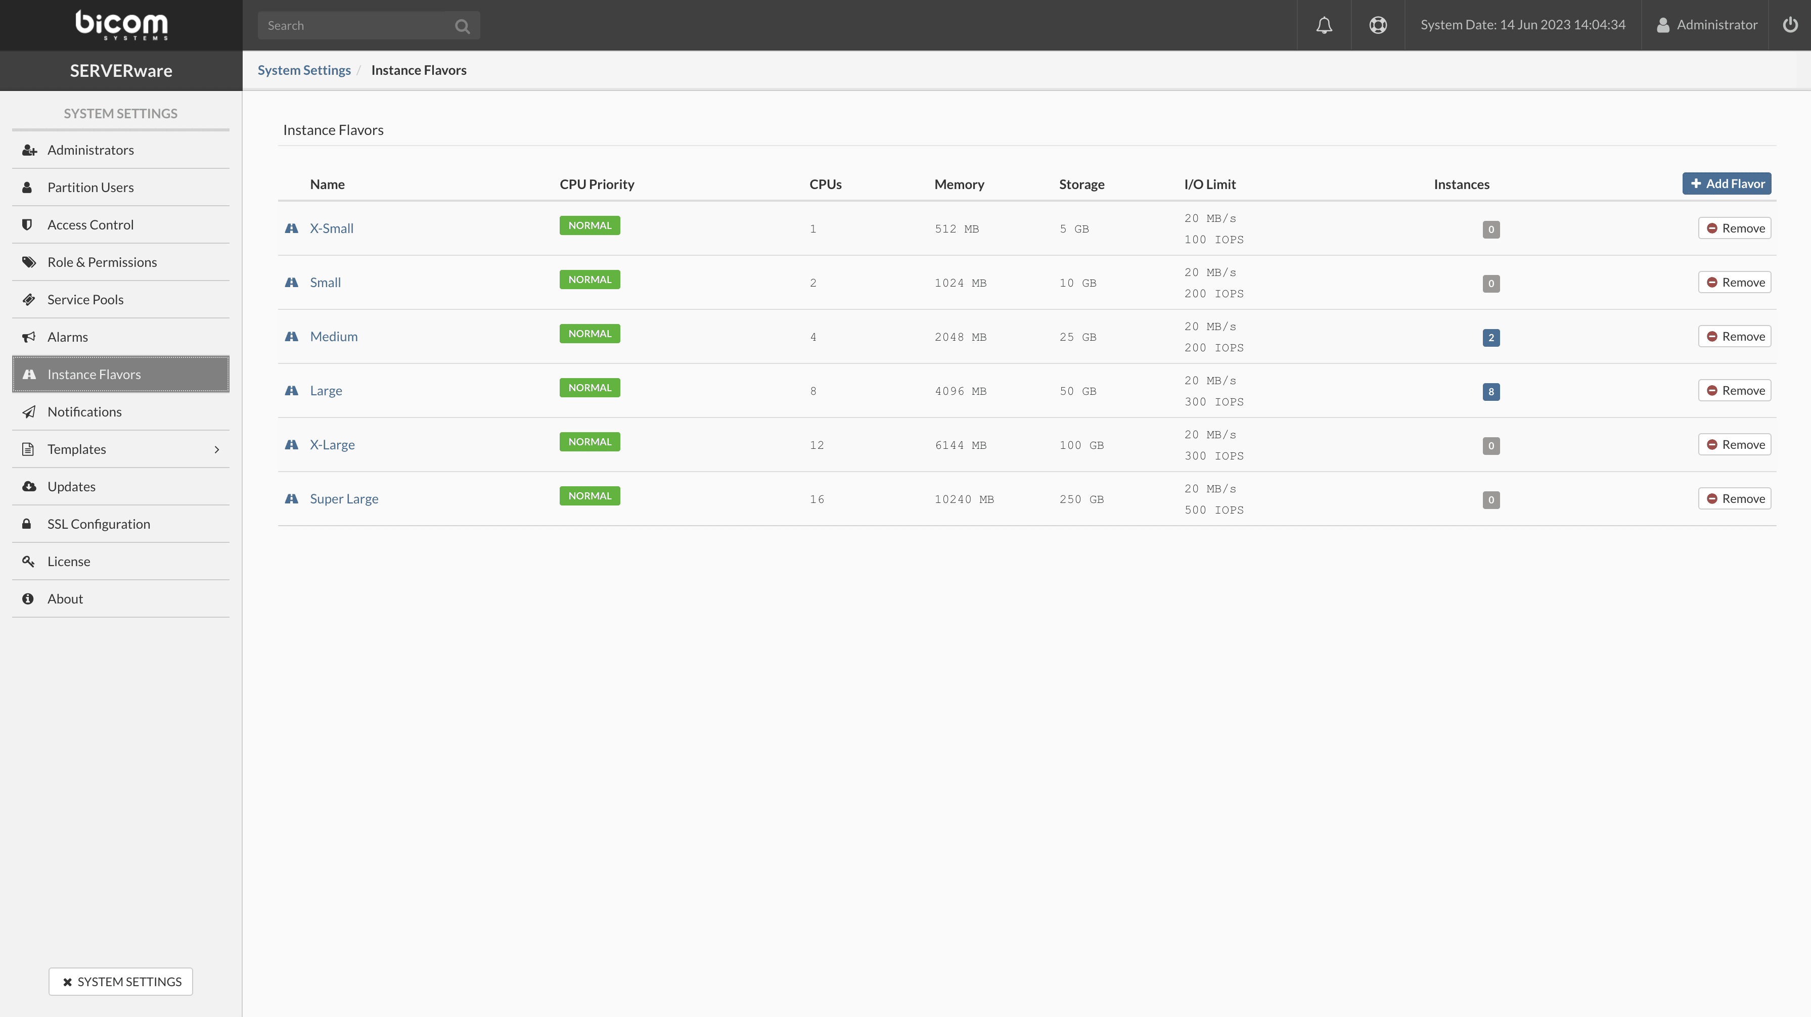Click the SERVERware title
The width and height of the screenshot is (1811, 1017).
click(x=121, y=70)
